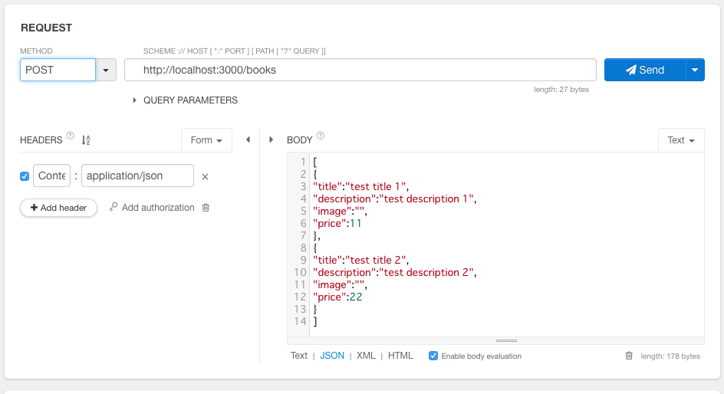This screenshot has width=724, height=394.
Task: Clear the body using the trash icon
Action: point(629,356)
